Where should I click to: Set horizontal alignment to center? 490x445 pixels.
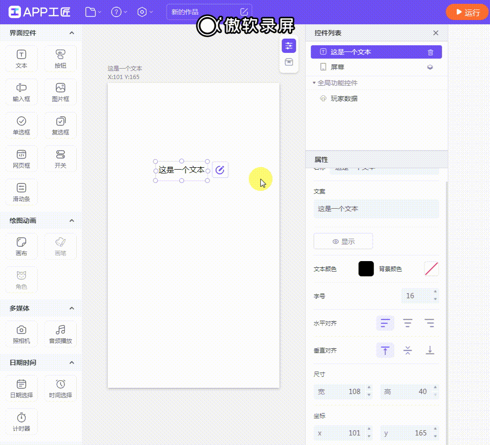(x=408, y=323)
